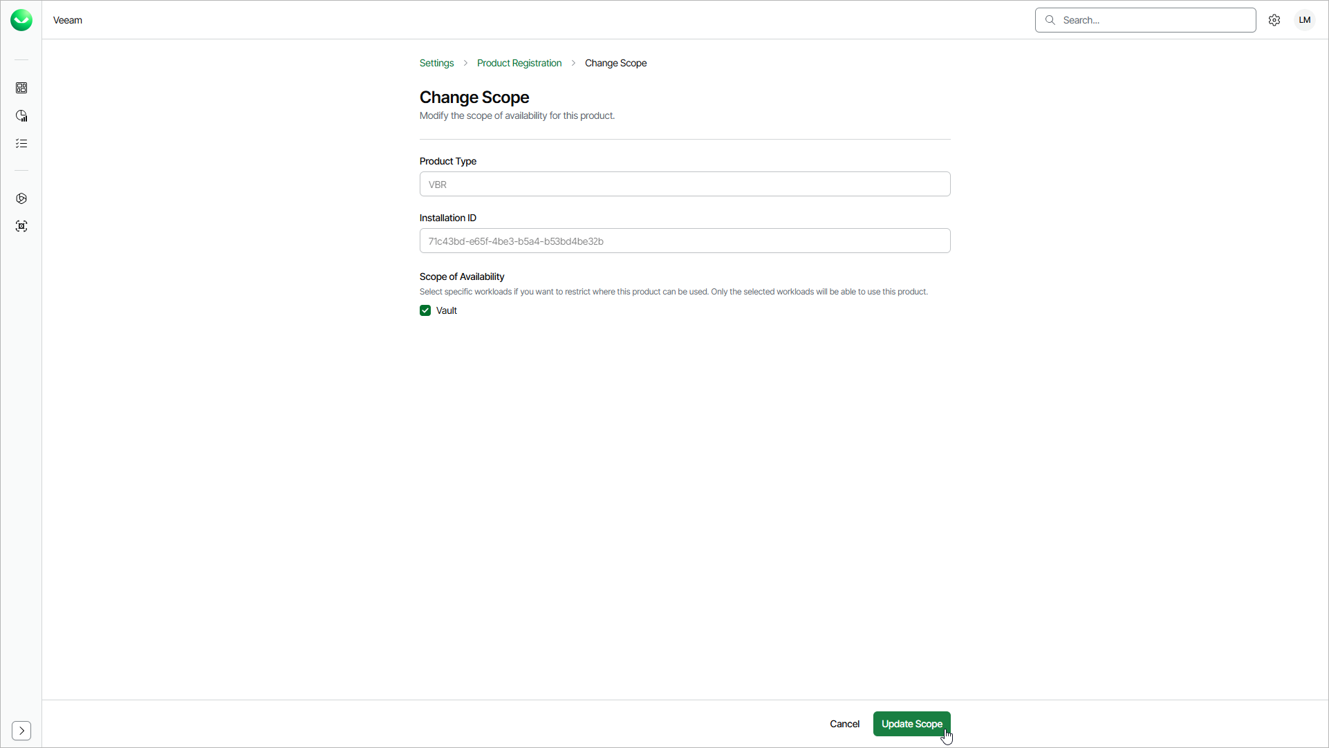Click the Installation ID label
This screenshot has height=748, width=1329.
[448, 218]
